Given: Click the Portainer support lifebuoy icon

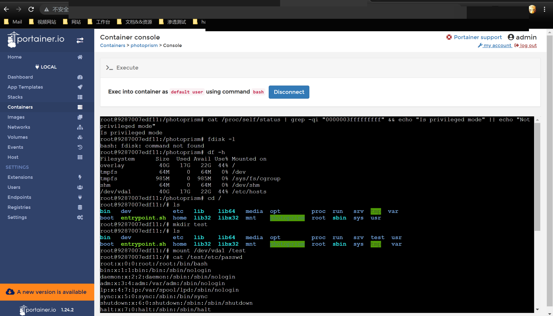Looking at the screenshot, I should 449,37.
